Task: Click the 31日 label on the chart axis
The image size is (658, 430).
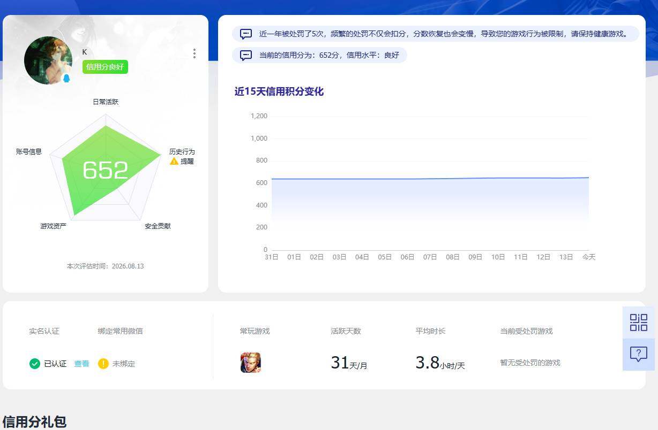Action: click(x=272, y=257)
